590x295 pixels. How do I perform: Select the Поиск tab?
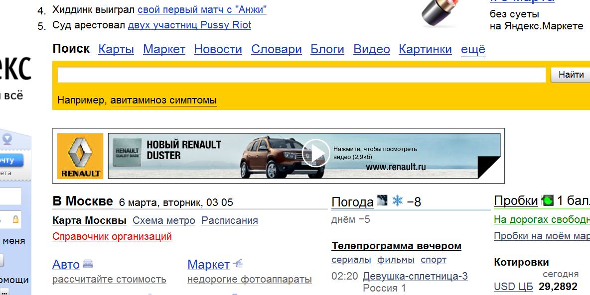(x=71, y=49)
